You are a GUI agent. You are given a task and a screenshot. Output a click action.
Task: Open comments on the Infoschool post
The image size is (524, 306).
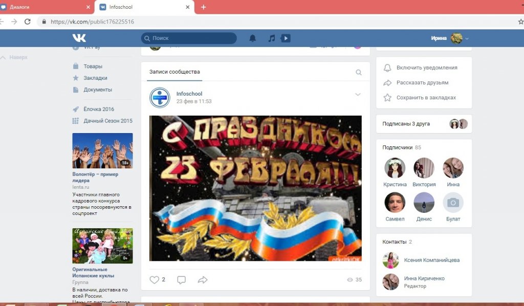(x=181, y=280)
